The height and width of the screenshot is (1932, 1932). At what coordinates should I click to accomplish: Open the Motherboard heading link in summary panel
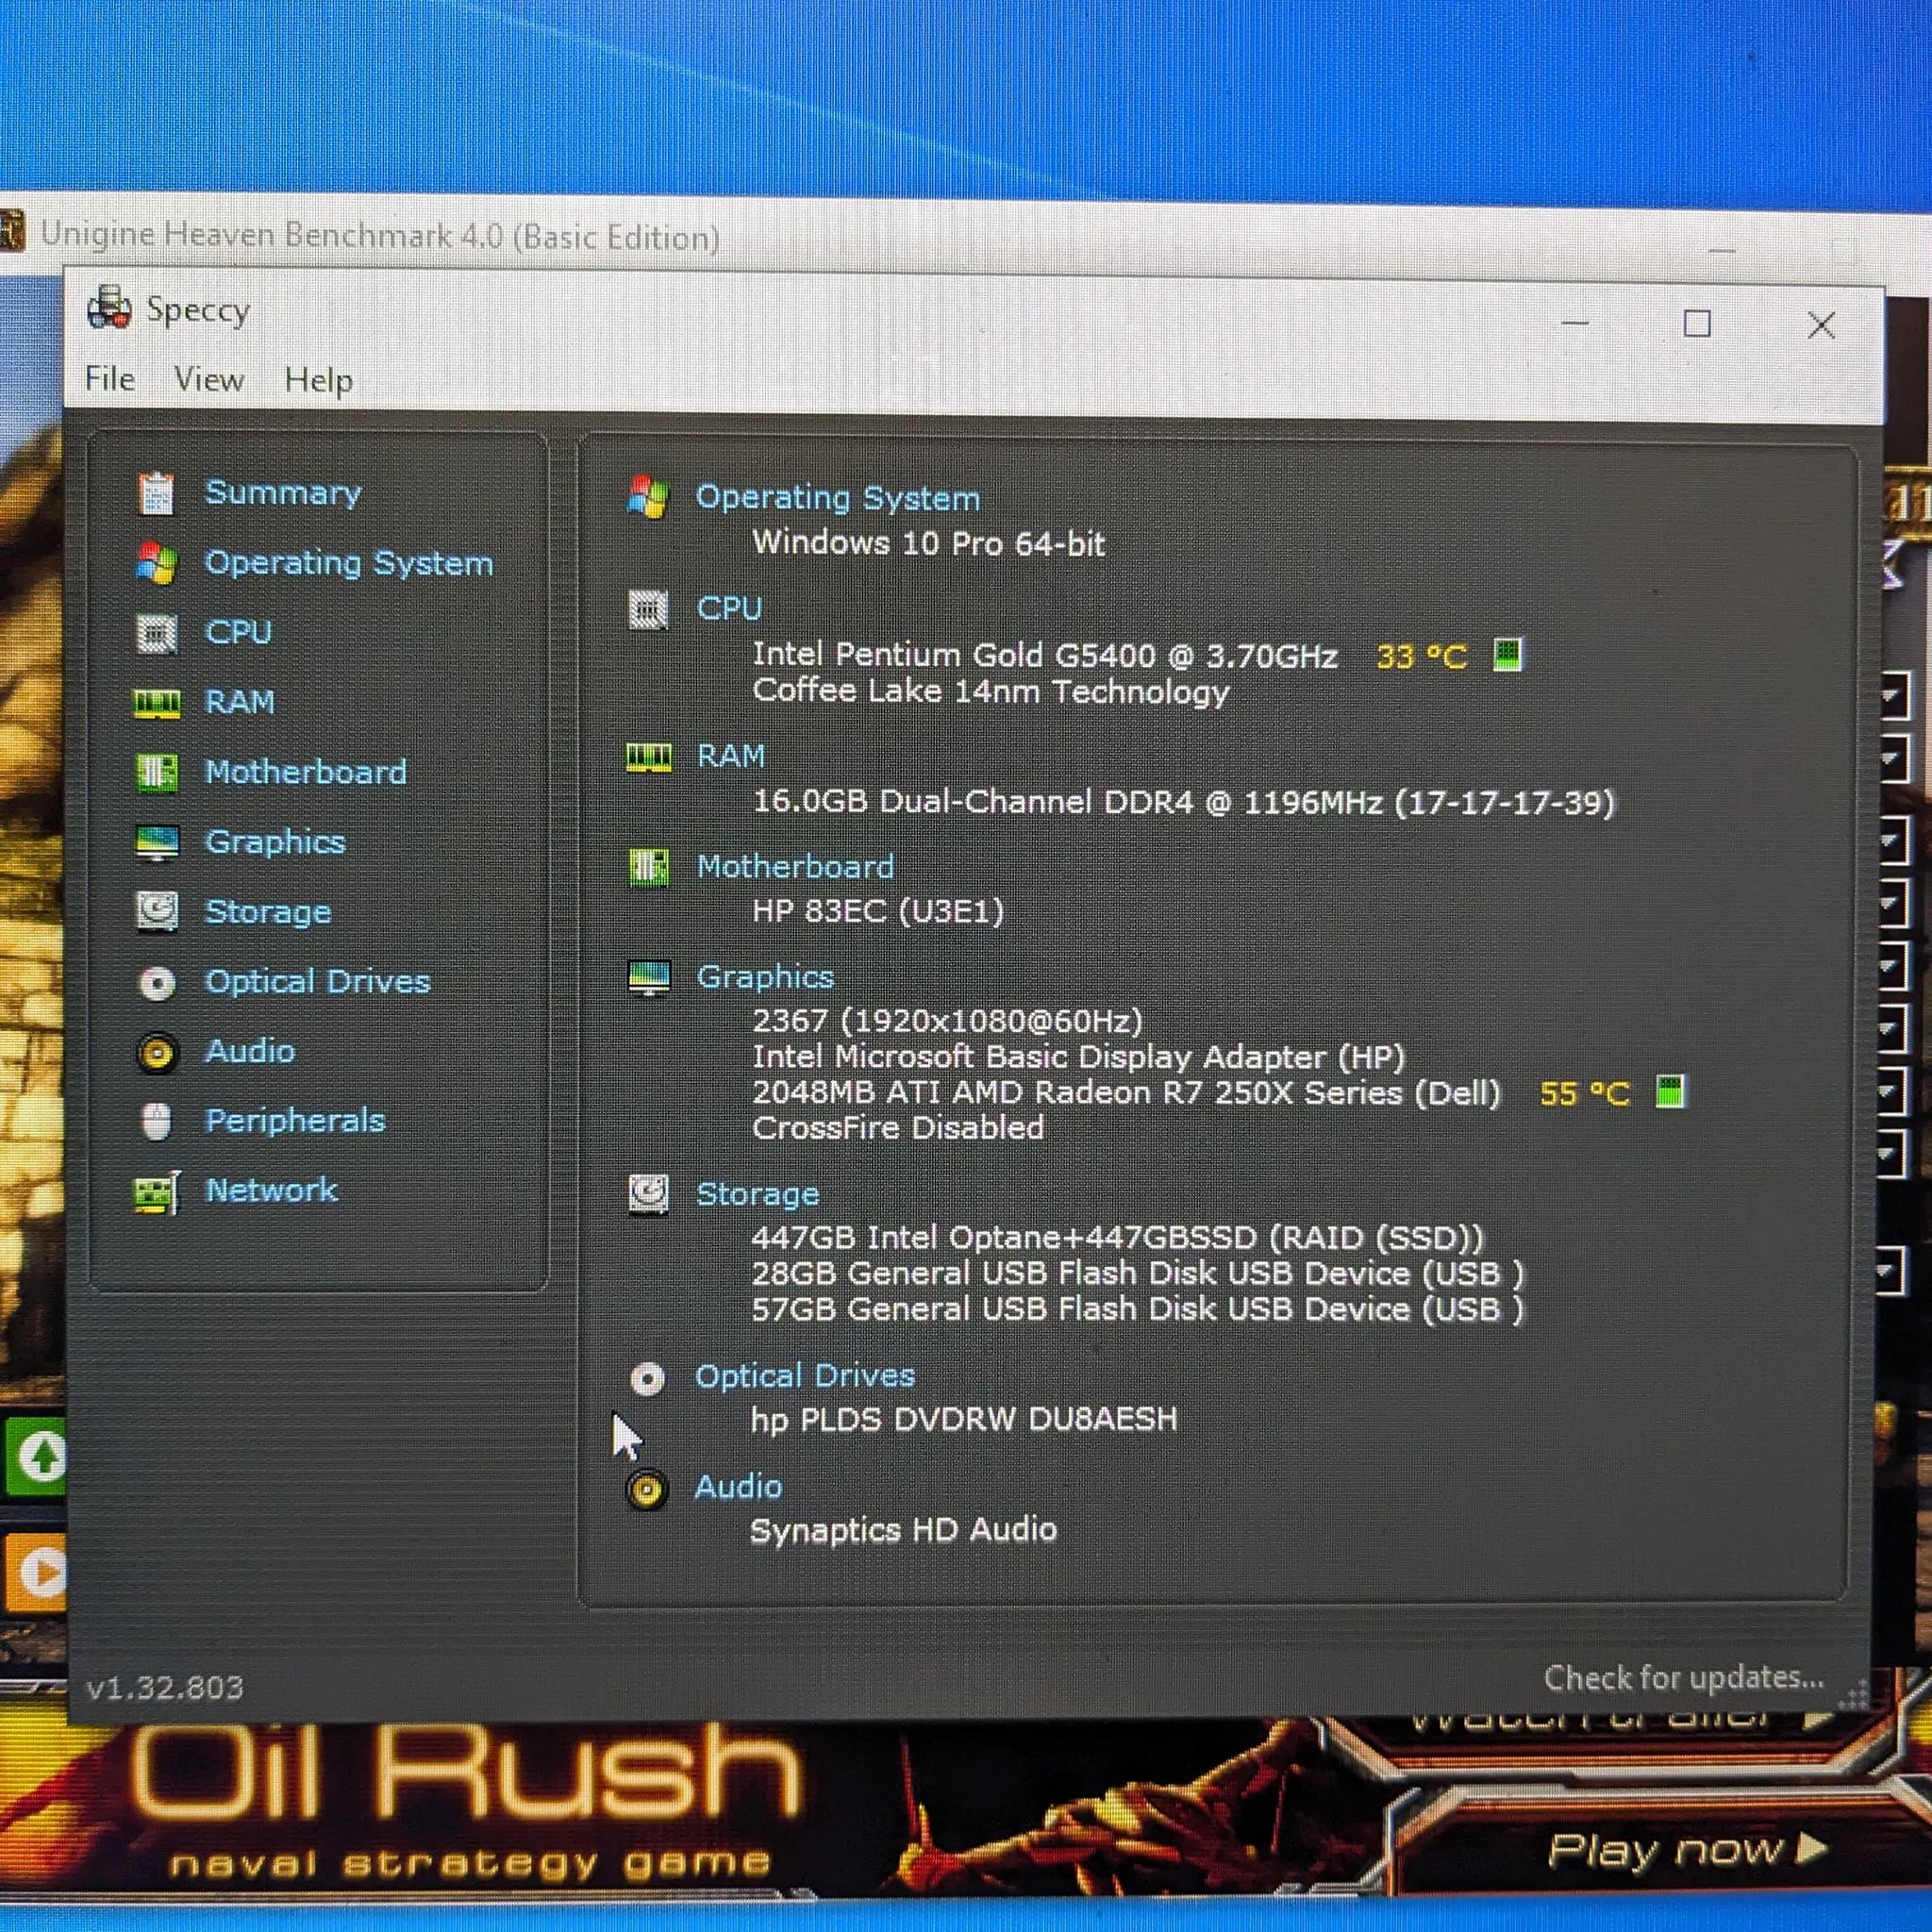(x=796, y=866)
